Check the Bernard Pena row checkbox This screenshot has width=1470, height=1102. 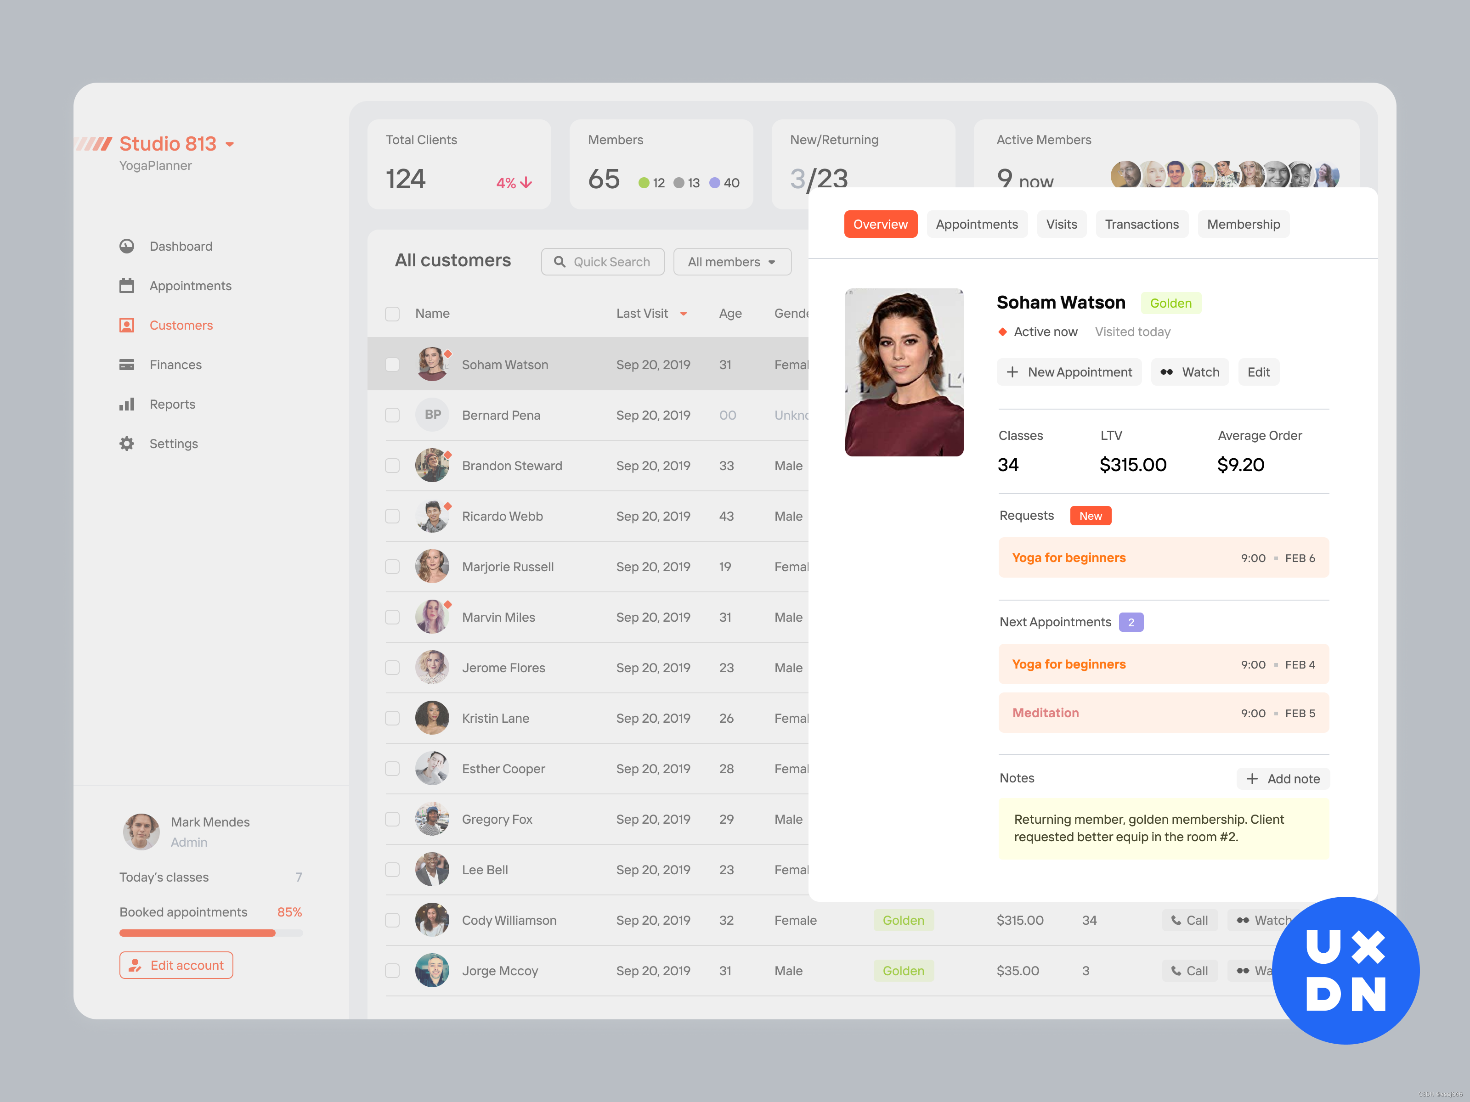392,415
